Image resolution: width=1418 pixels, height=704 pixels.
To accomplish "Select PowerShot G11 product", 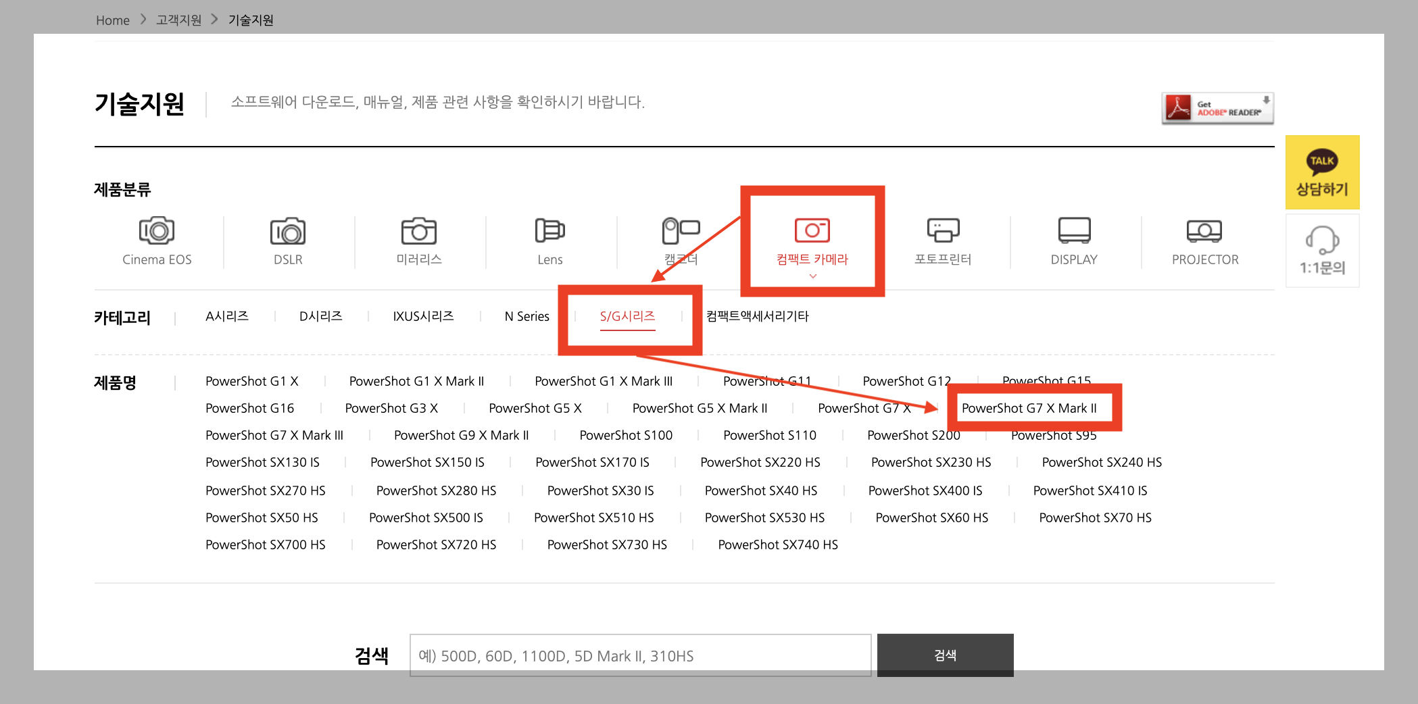I will point(767,381).
